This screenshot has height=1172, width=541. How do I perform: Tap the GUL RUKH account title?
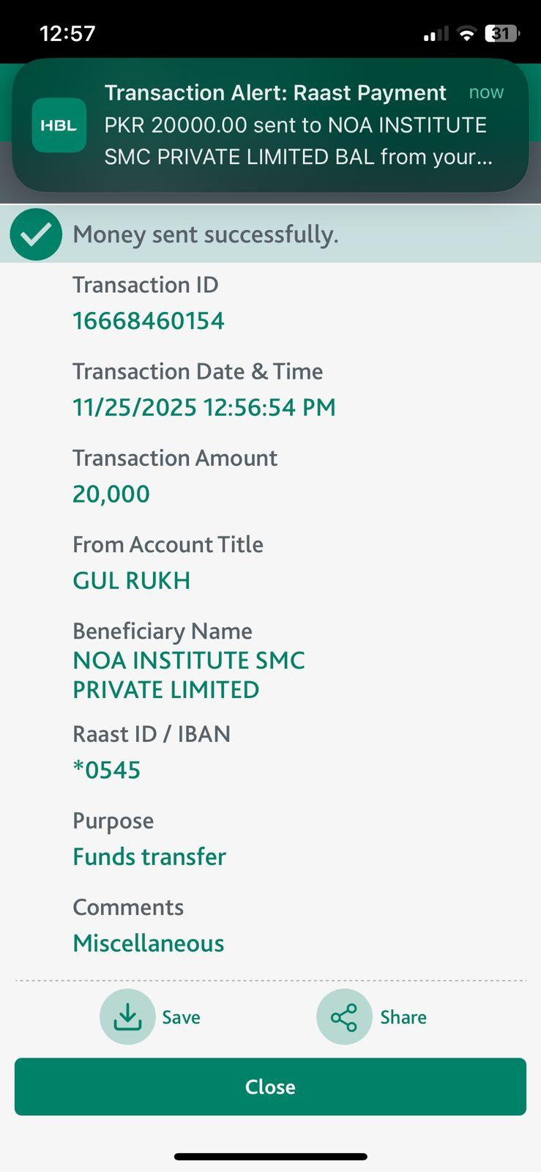coord(132,580)
